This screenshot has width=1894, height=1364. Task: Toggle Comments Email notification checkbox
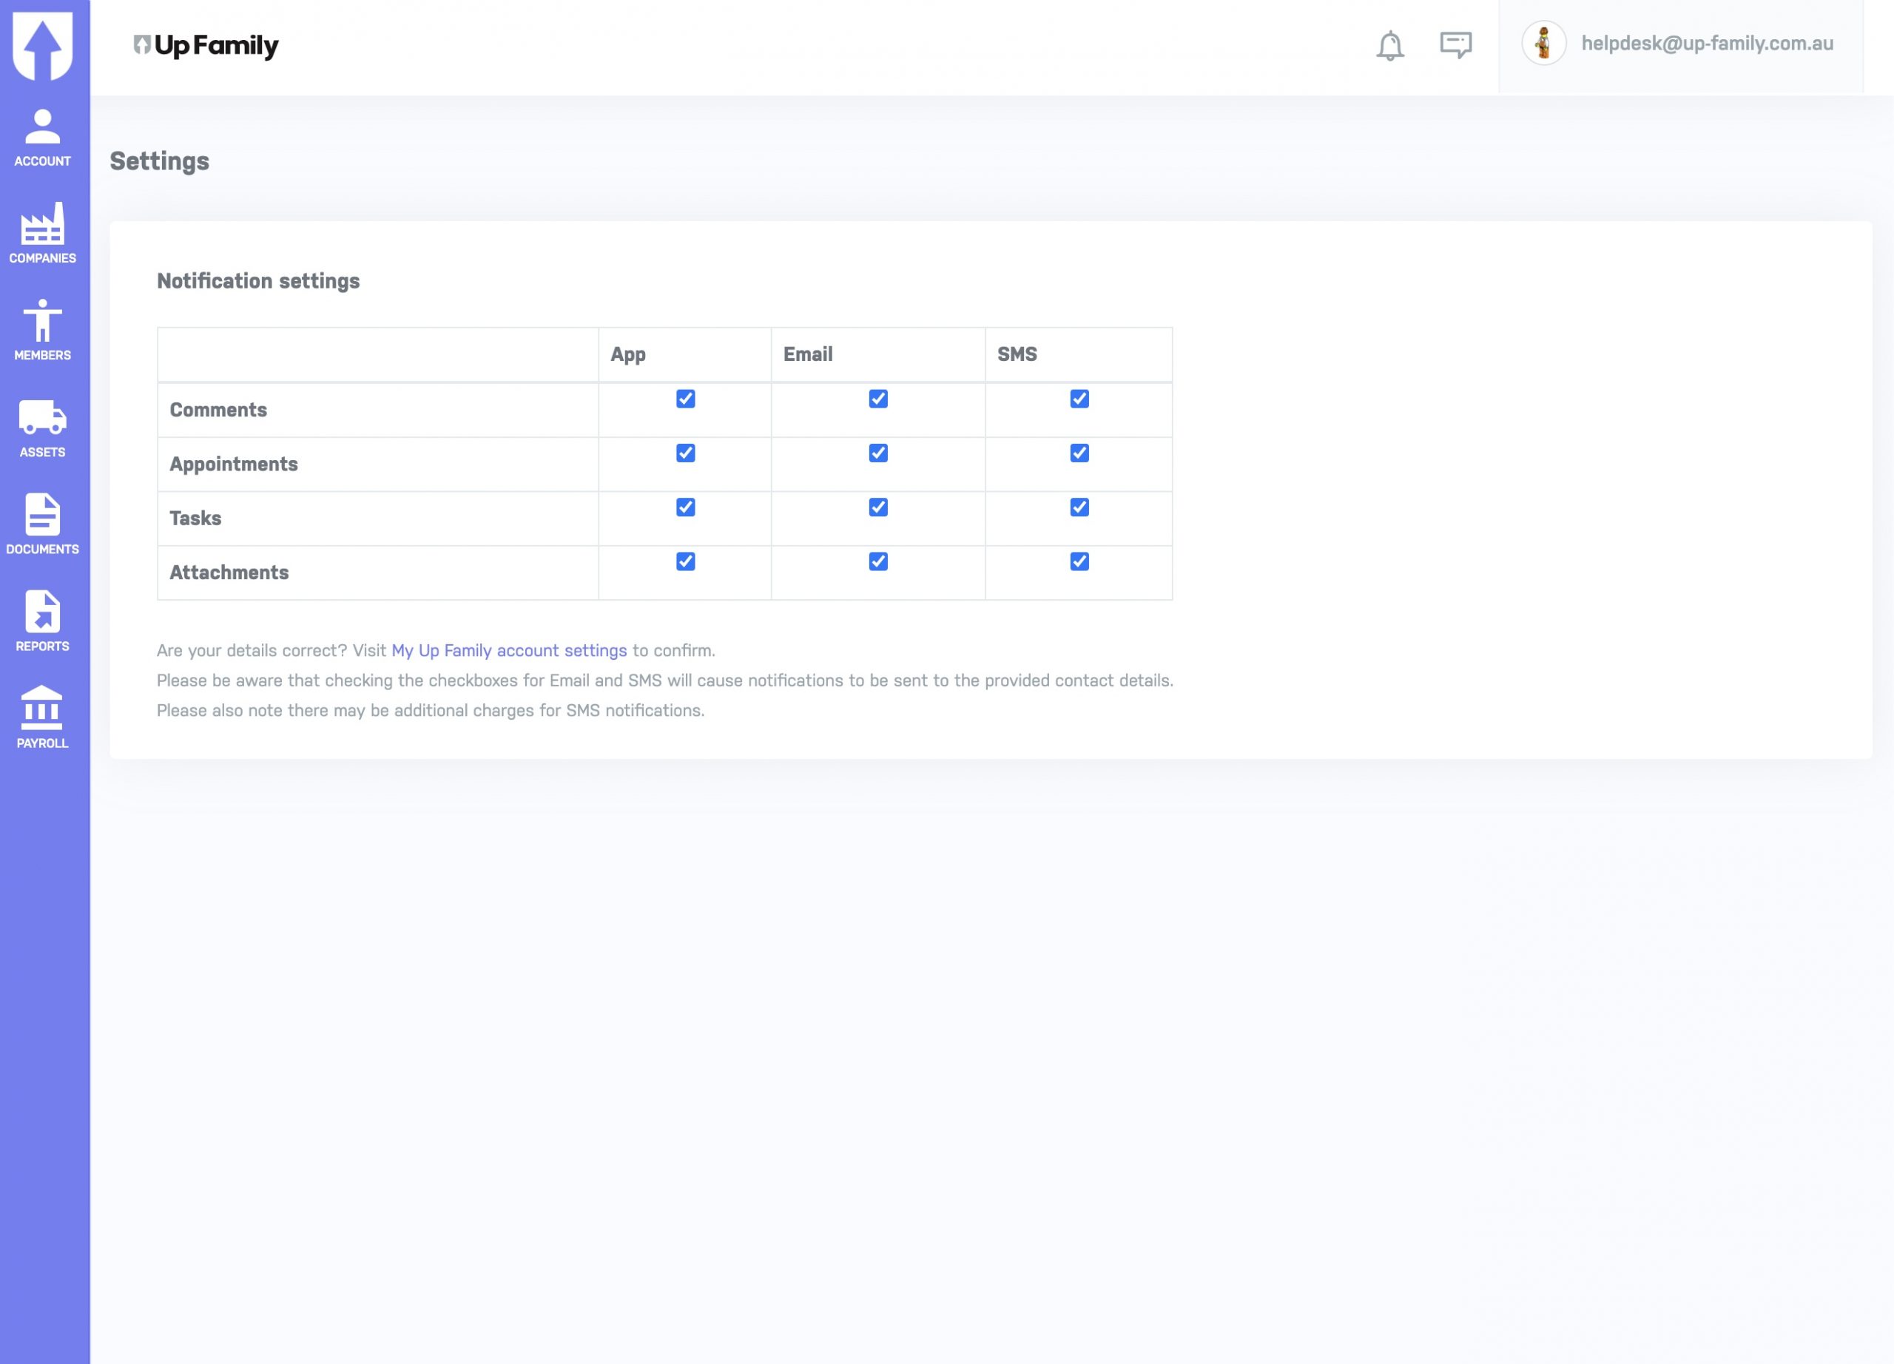877,399
